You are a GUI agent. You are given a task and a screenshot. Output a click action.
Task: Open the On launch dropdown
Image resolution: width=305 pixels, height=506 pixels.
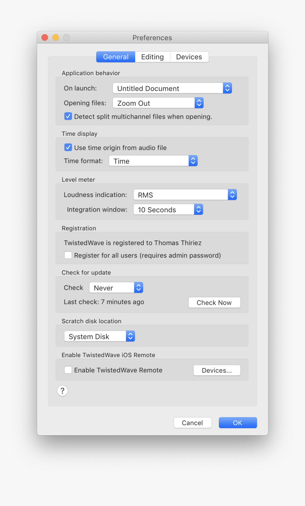(x=172, y=88)
